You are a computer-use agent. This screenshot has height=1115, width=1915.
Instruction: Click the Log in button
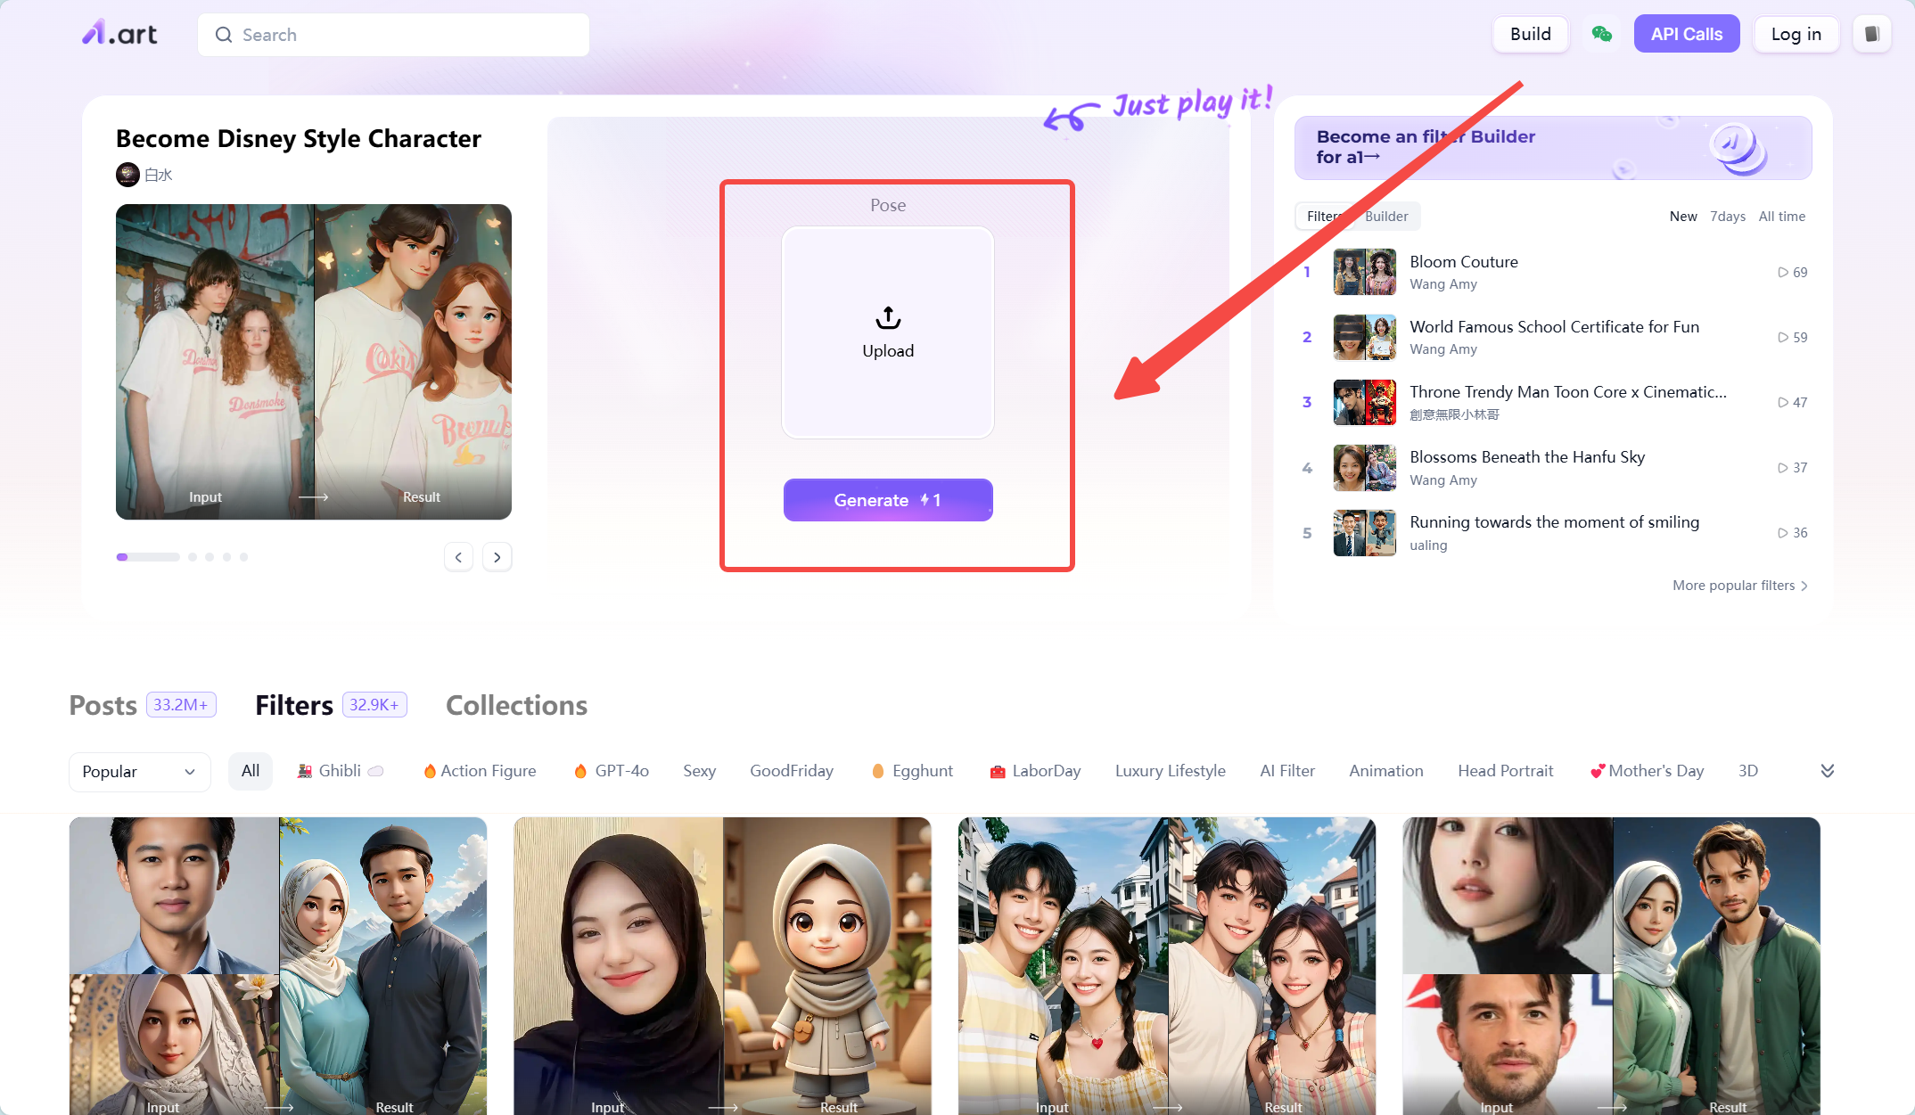tap(1796, 34)
